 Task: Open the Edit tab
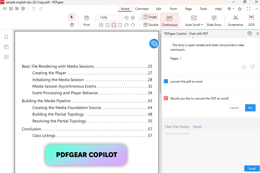pos(158,9)
